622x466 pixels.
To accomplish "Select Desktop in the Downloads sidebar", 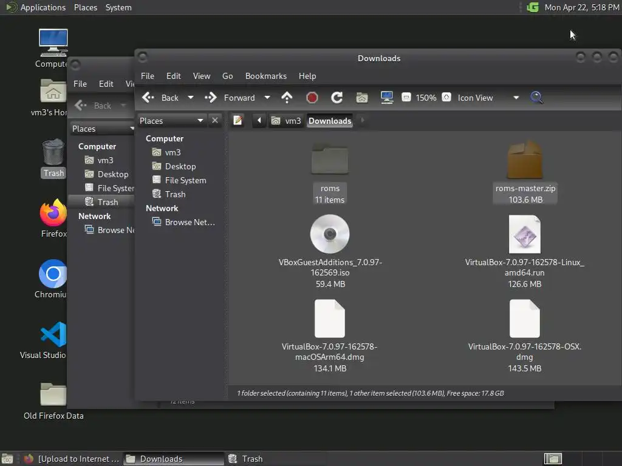I will point(181,166).
